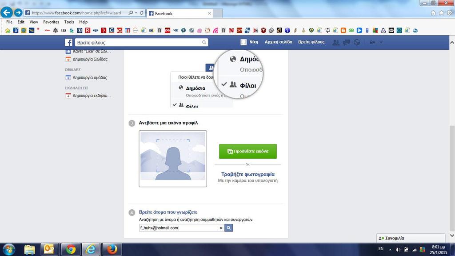The image size is (455, 256).
Task: Click the yellow star Add to Favorites bar icon
Action: pyautogui.click(x=8, y=31)
